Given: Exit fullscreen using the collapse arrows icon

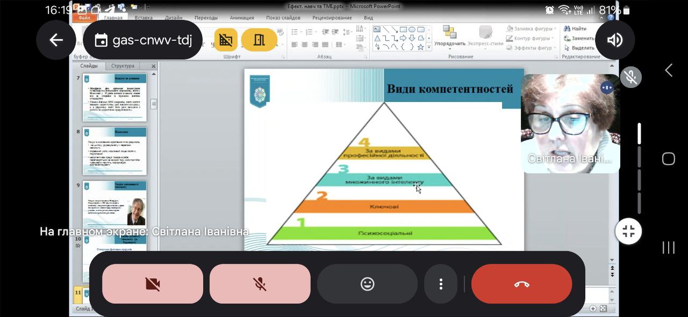Looking at the screenshot, I should coord(628,231).
